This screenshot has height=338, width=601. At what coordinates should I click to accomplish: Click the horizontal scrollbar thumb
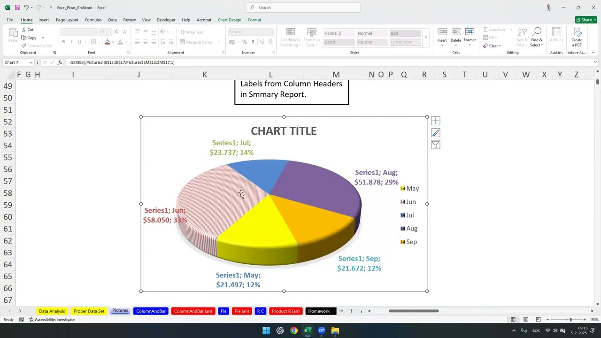click(x=414, y=311)
